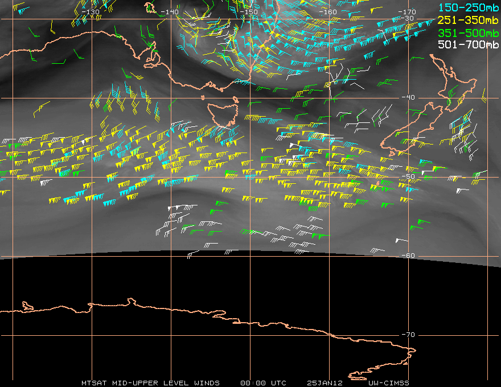Click the -60 latitude label
Screen dimensions: 501x387
pos(408,256)
